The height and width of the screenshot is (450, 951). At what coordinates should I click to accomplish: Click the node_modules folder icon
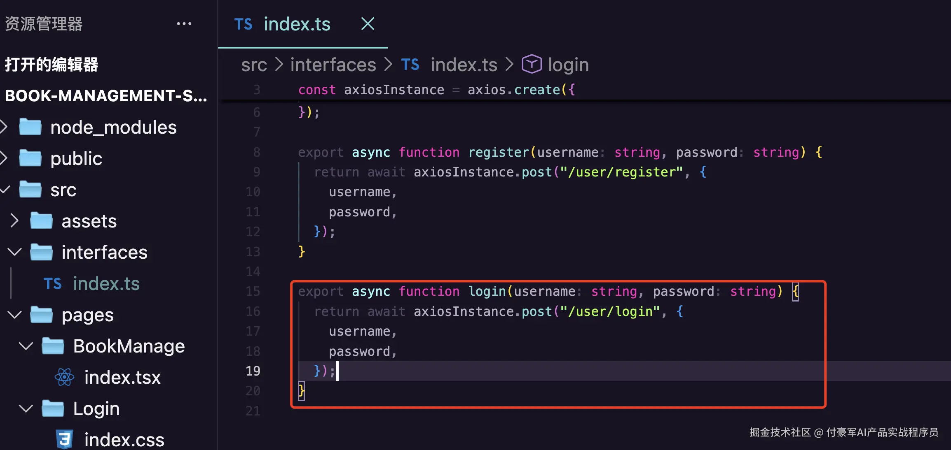[30, 127]
